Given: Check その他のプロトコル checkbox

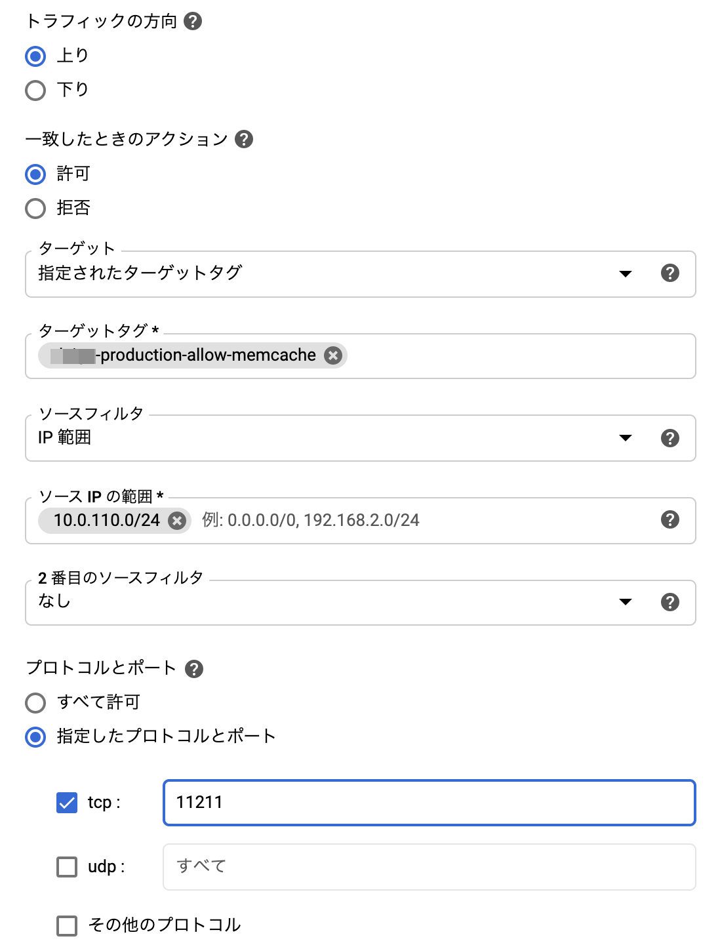Looking at the screenshot, I should point(67,926).
